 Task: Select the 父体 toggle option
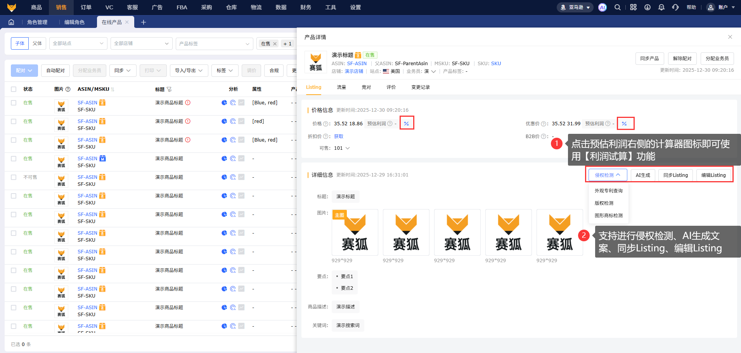pos(37,43)
